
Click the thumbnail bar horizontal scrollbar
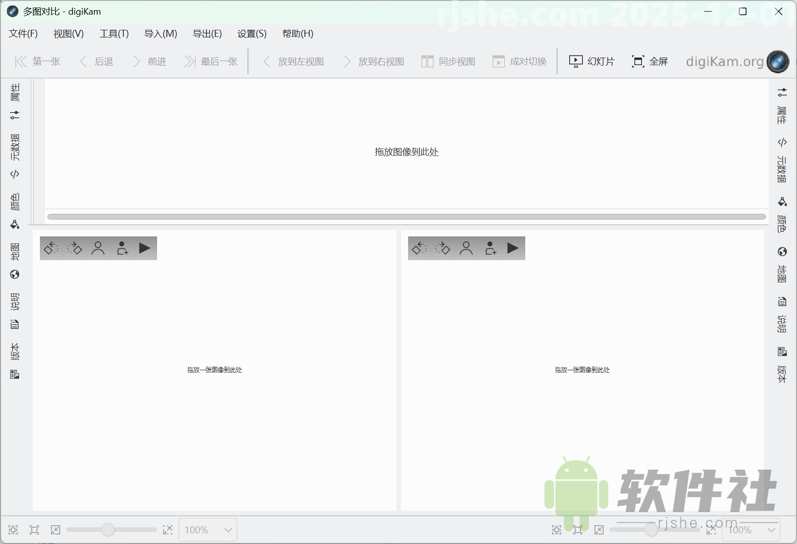[x=407, y=217]
